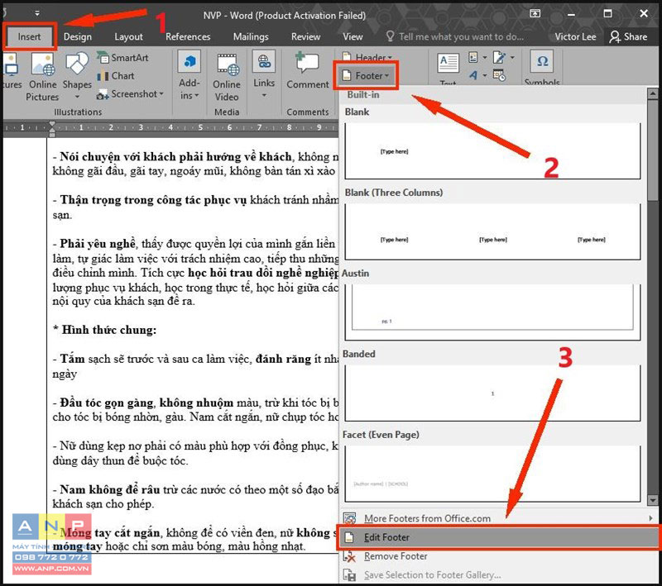Open the Customize Quick Access Toolbar arrow
The height and width of the screenshot is (586, 662).
37,13
